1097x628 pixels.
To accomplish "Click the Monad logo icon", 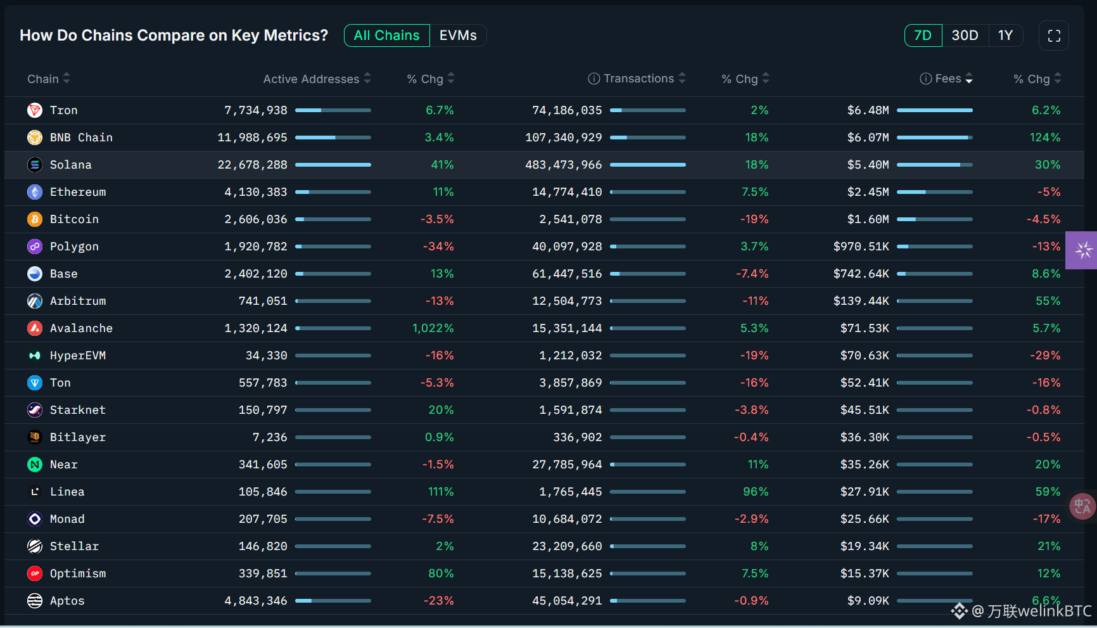I will tap(35, 519).
